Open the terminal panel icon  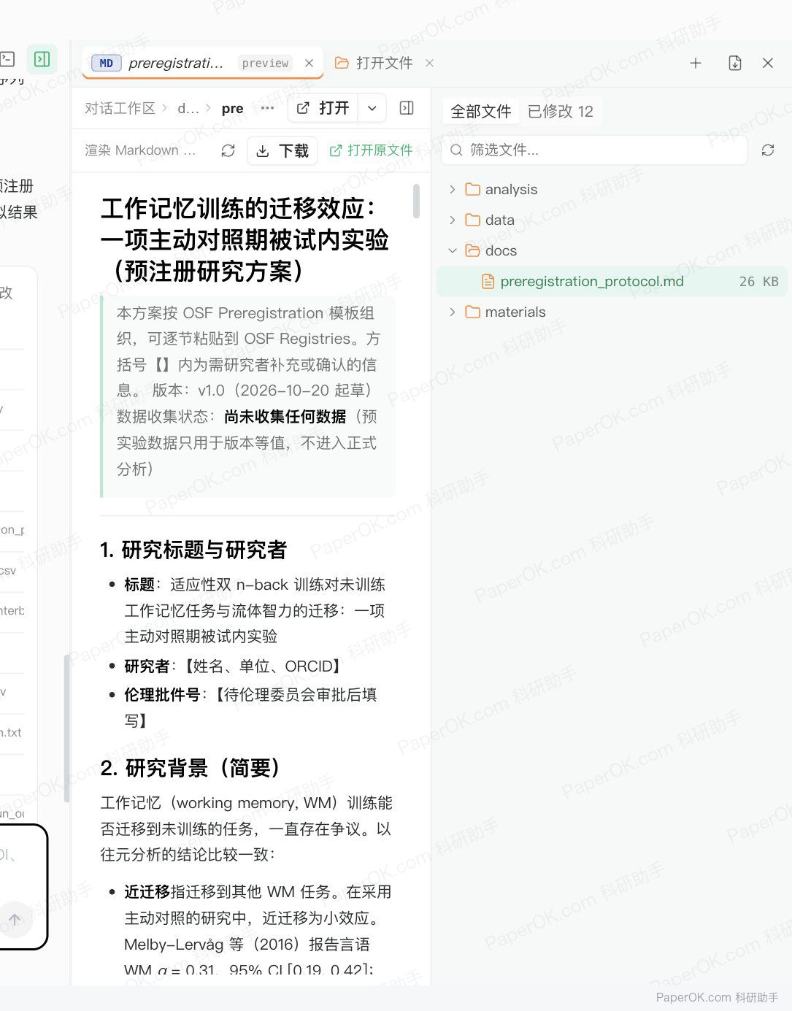[x=7, y=59]
